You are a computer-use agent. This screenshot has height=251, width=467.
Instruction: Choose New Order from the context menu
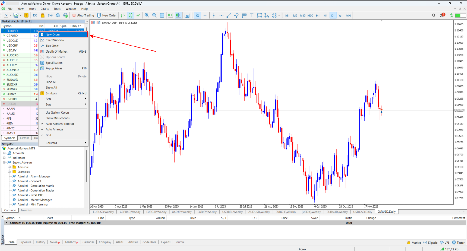click(x=63, y=34)
